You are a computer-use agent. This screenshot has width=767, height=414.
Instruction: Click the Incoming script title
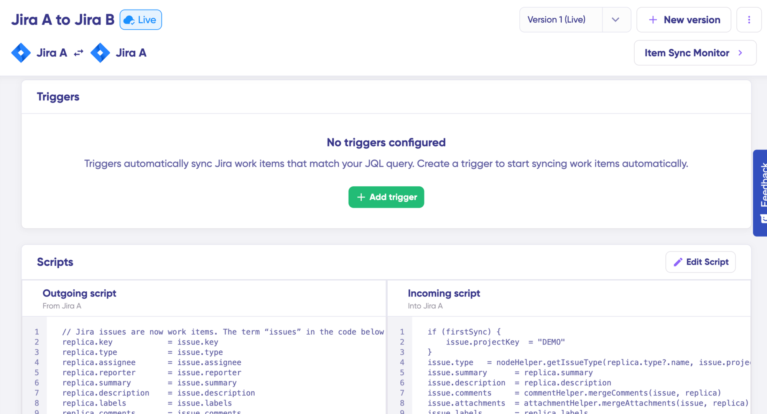[444, 293]
